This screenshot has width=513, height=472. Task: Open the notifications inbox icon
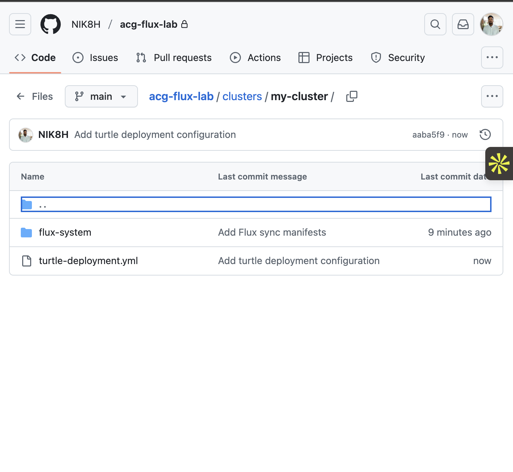click(x=463, y=24)
